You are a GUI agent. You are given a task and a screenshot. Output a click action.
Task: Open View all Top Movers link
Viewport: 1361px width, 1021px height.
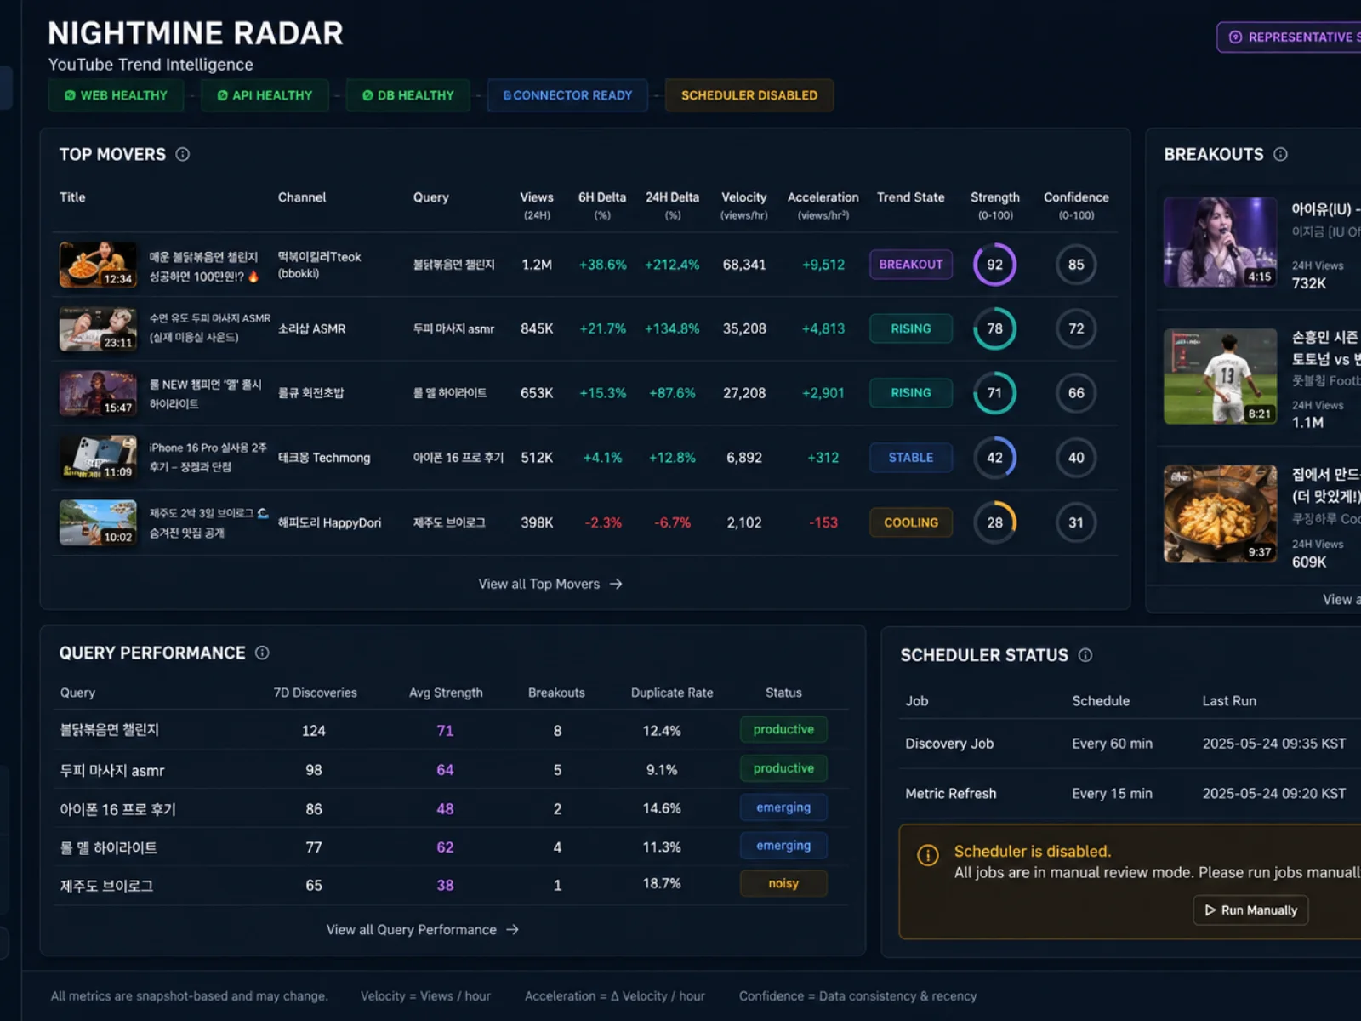tap(550, 584)
